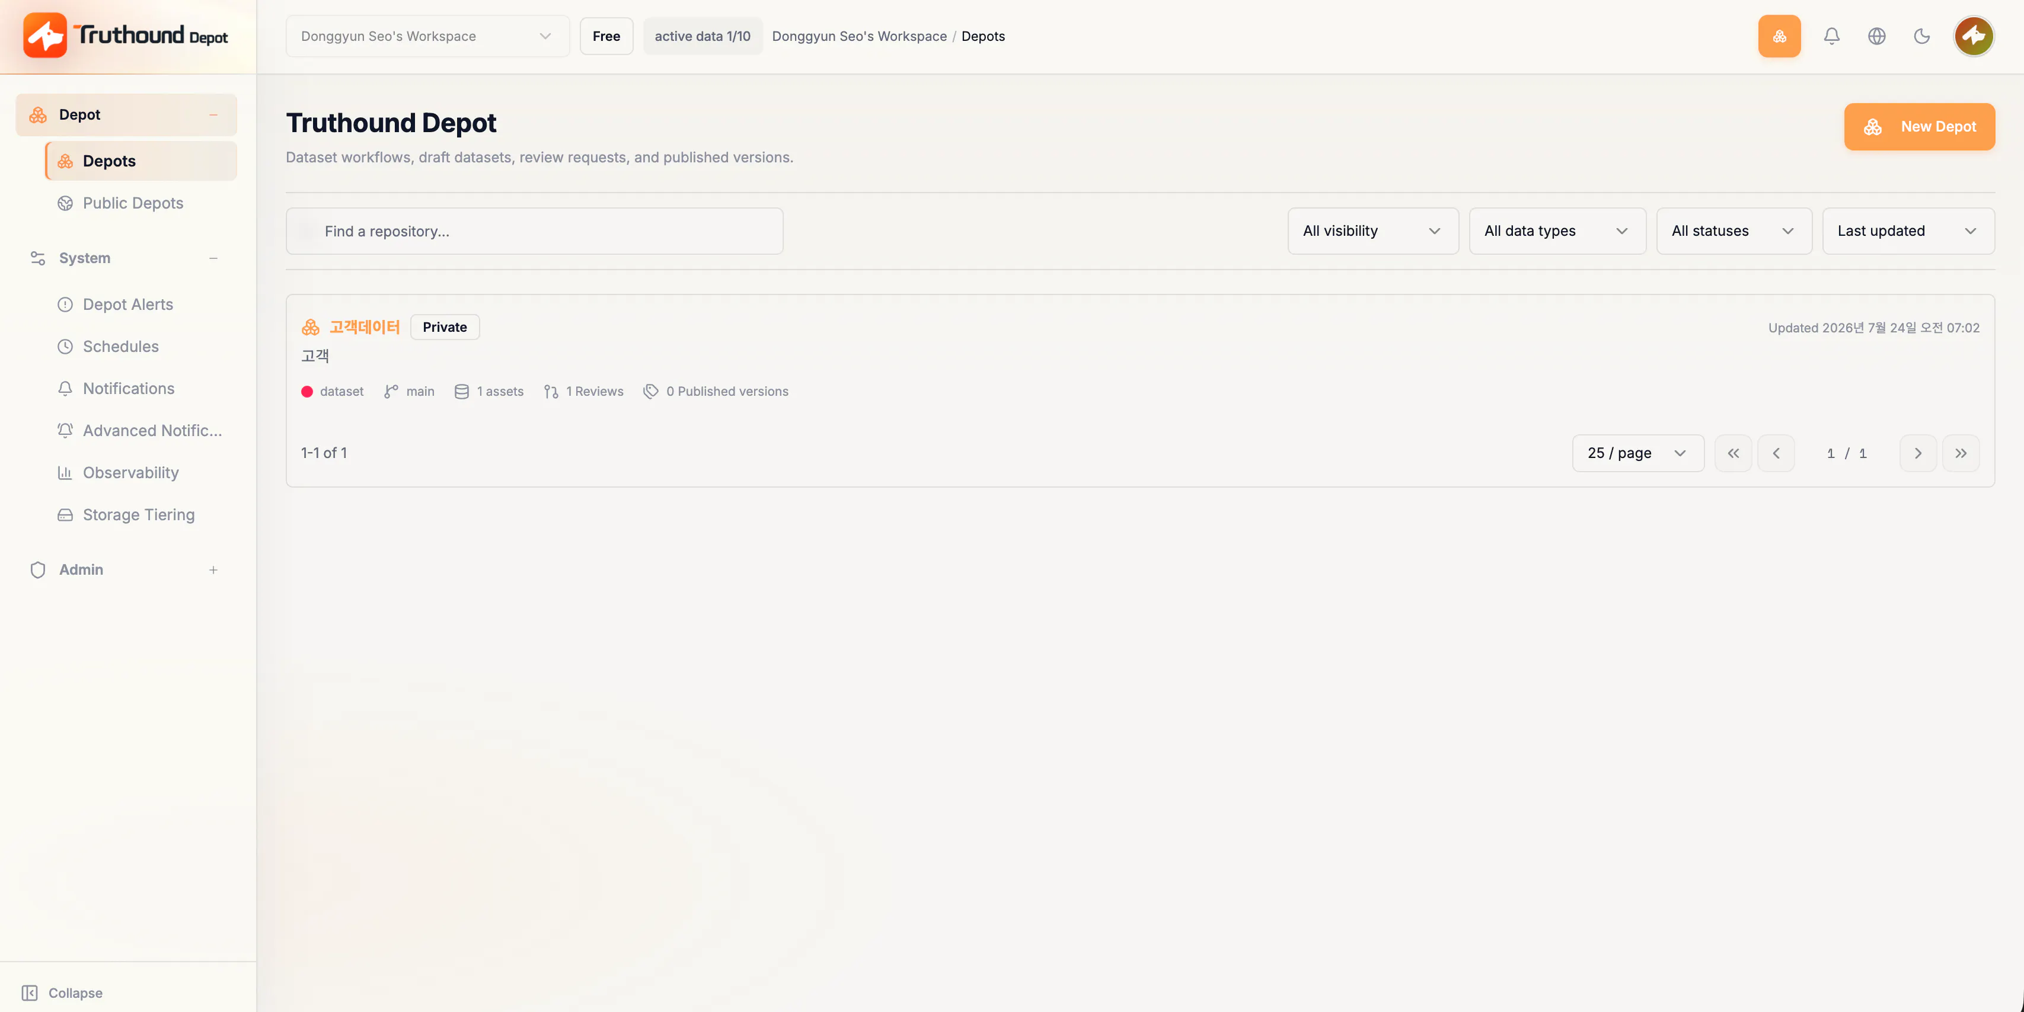Open Depot Alerts page

click(x=142, y=305)
